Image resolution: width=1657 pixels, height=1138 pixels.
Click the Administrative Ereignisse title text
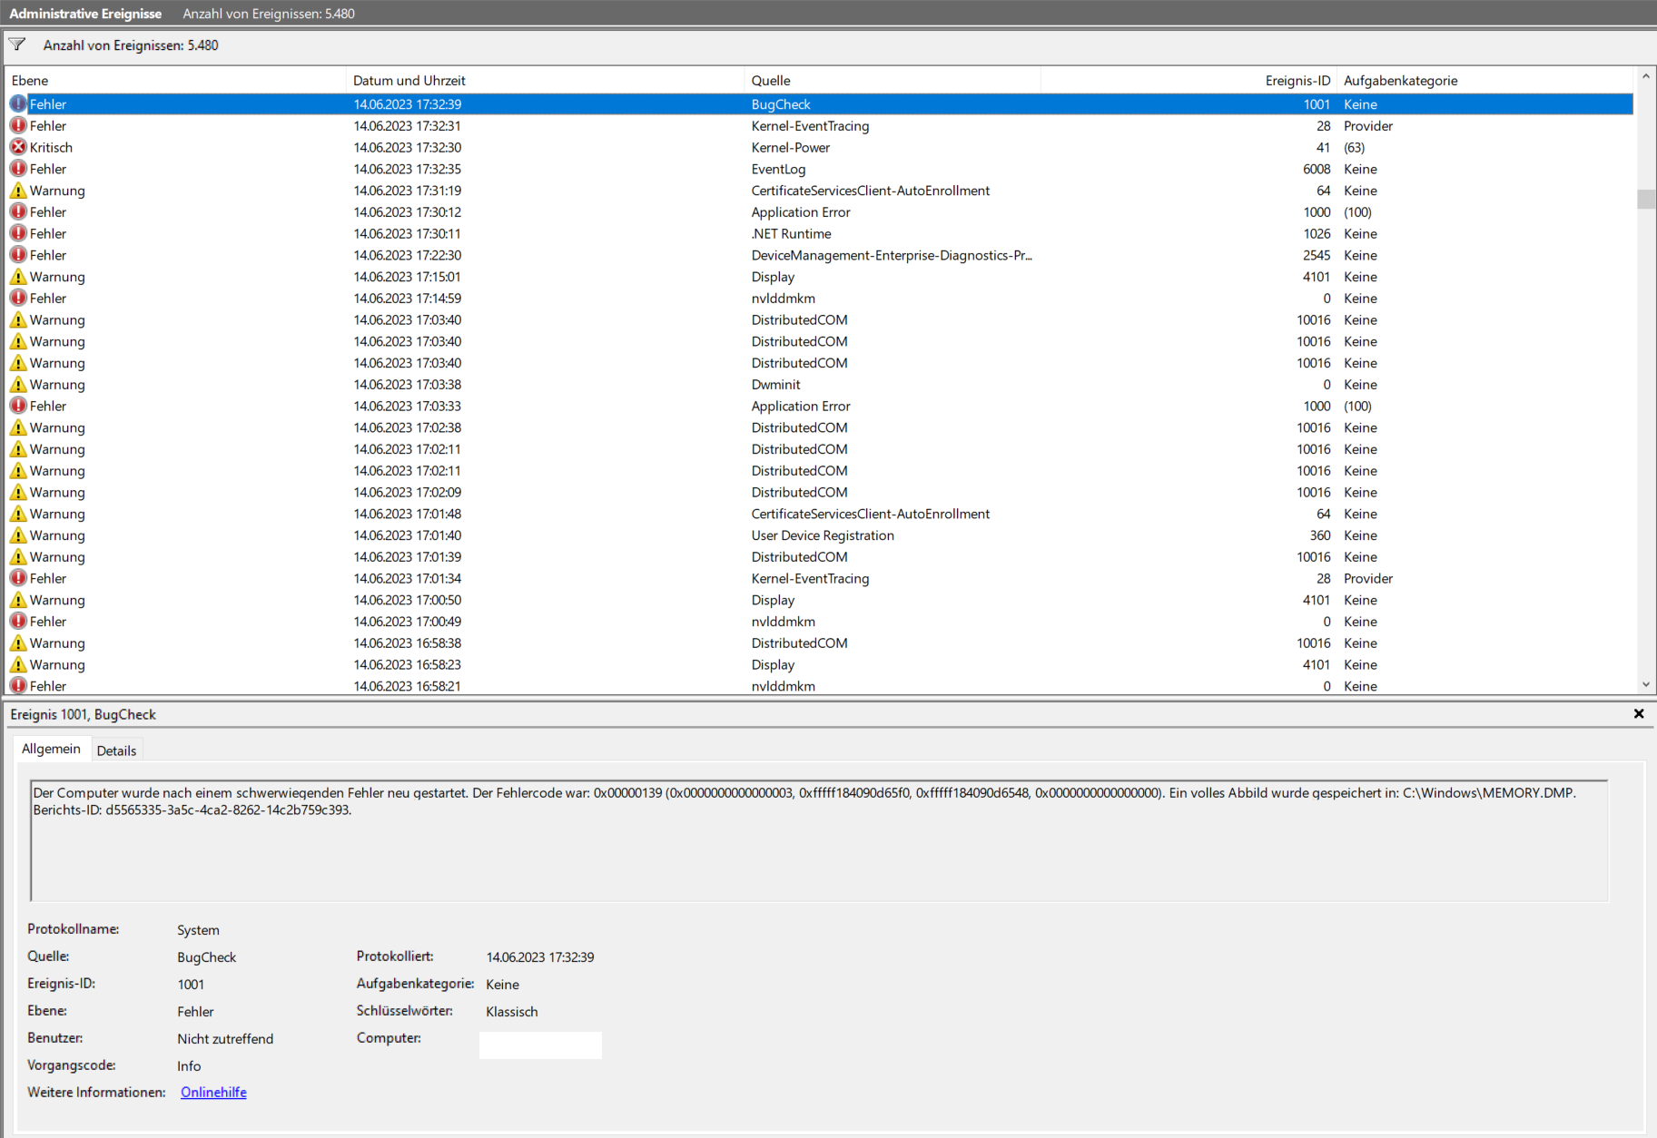tap(85, 14)
